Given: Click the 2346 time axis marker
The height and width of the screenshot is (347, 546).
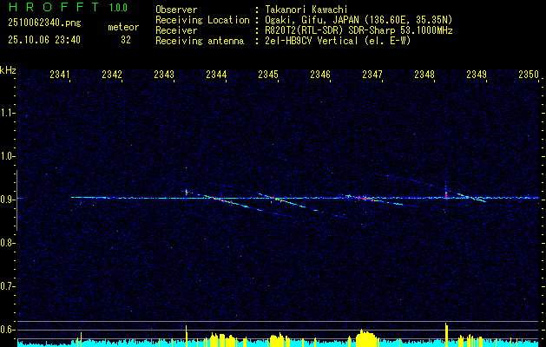Looking at the screenshot, I should pyautogui.click(x=320, y=74).
